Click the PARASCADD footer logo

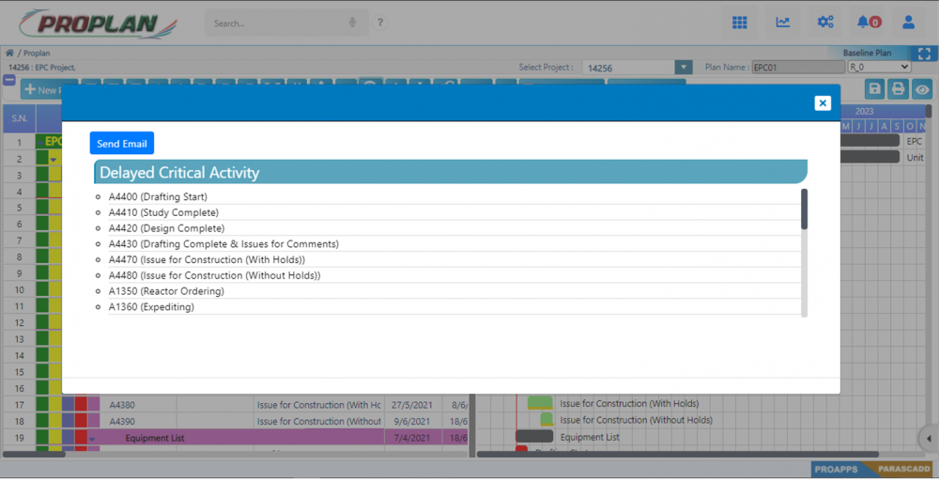tap(904, 469)
